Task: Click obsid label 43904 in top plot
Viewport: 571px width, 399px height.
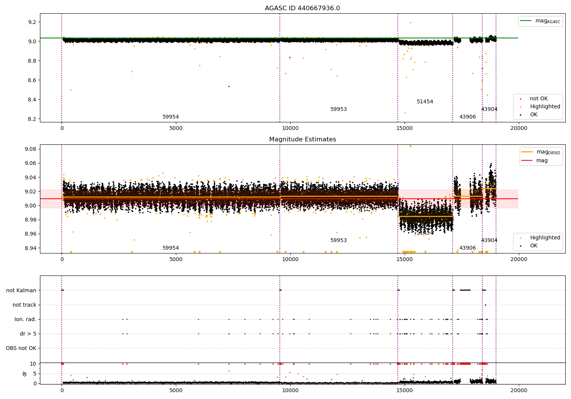Action: pyautogui.click(x=489, y=109)
